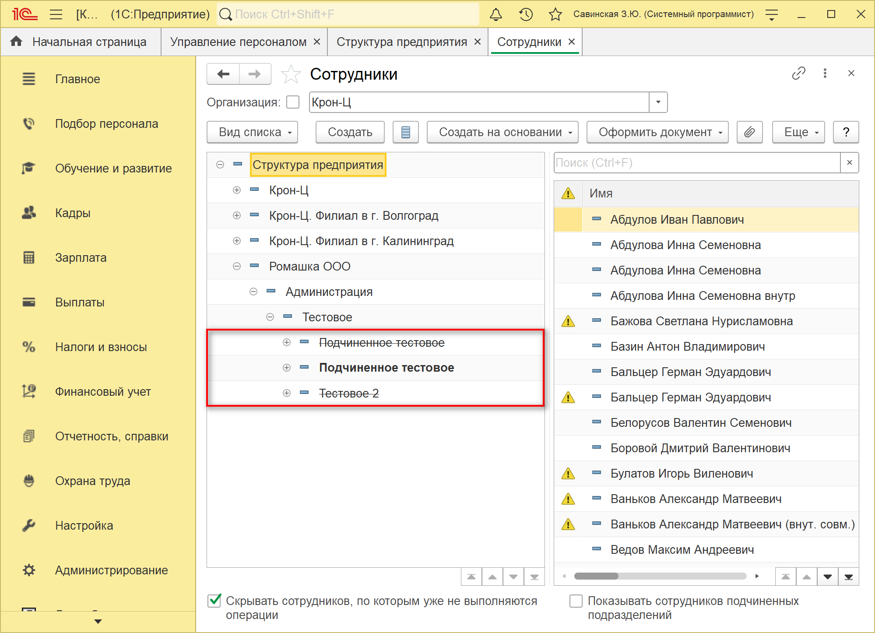Click the favorites star in title bar
Viewport: 875px width, 633px height.
click(555, 14)
